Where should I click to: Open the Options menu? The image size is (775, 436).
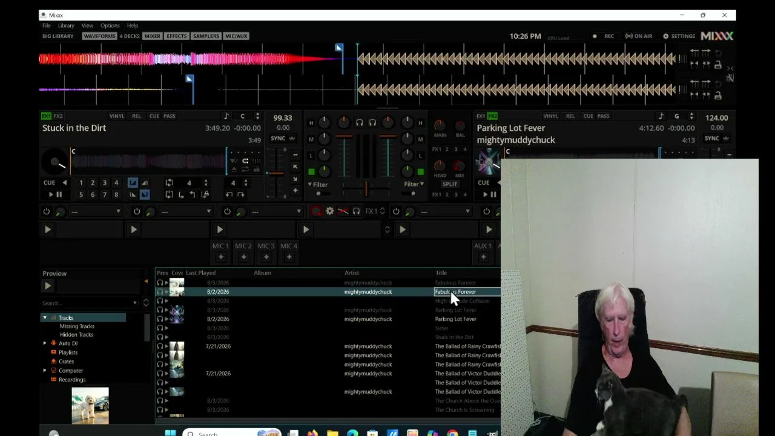click(x=110, y=25)
